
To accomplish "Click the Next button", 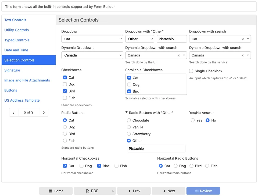I will click(x=169, y=191).
